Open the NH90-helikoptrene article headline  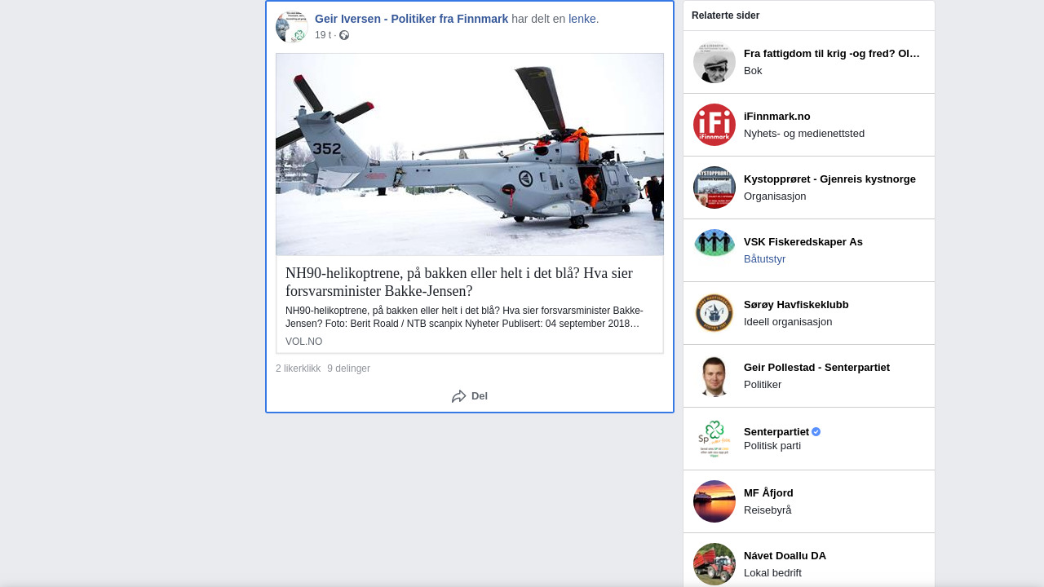coord(459,282)
